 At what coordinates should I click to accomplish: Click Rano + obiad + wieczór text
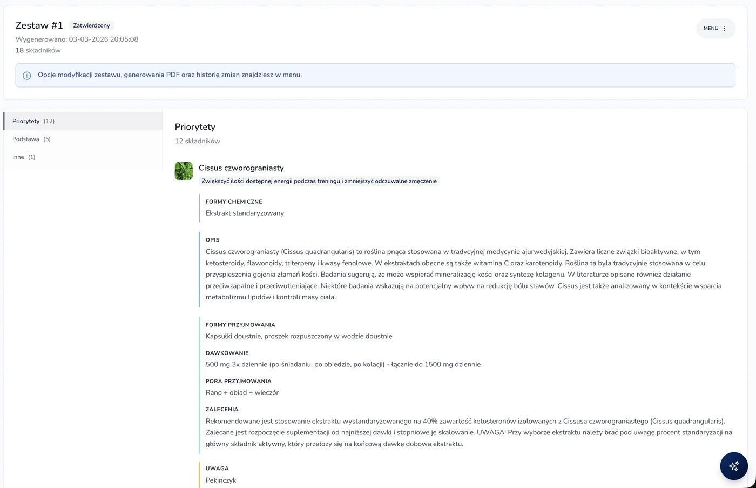tap(242, 392)
